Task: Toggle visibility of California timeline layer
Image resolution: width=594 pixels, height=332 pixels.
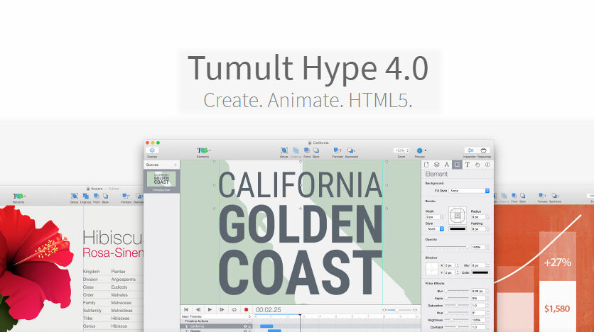Action: click(245, 326)
